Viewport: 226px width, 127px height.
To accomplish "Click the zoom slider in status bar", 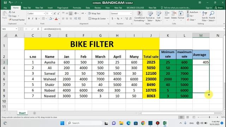I will click(x=208, y=117).
